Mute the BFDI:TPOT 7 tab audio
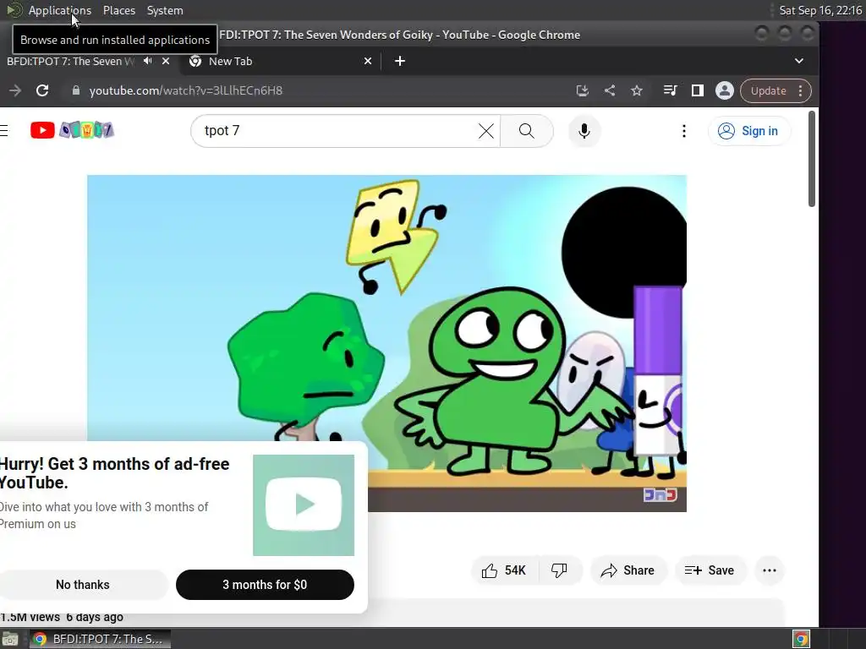 pyautogui.click(x=147, y=61)
